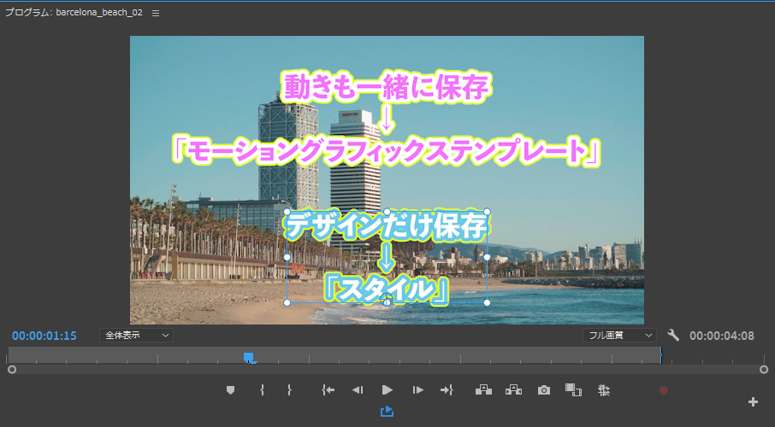Click the Add Marker icon
Viewport: 775px width, 427px height.
click(230, 390)
